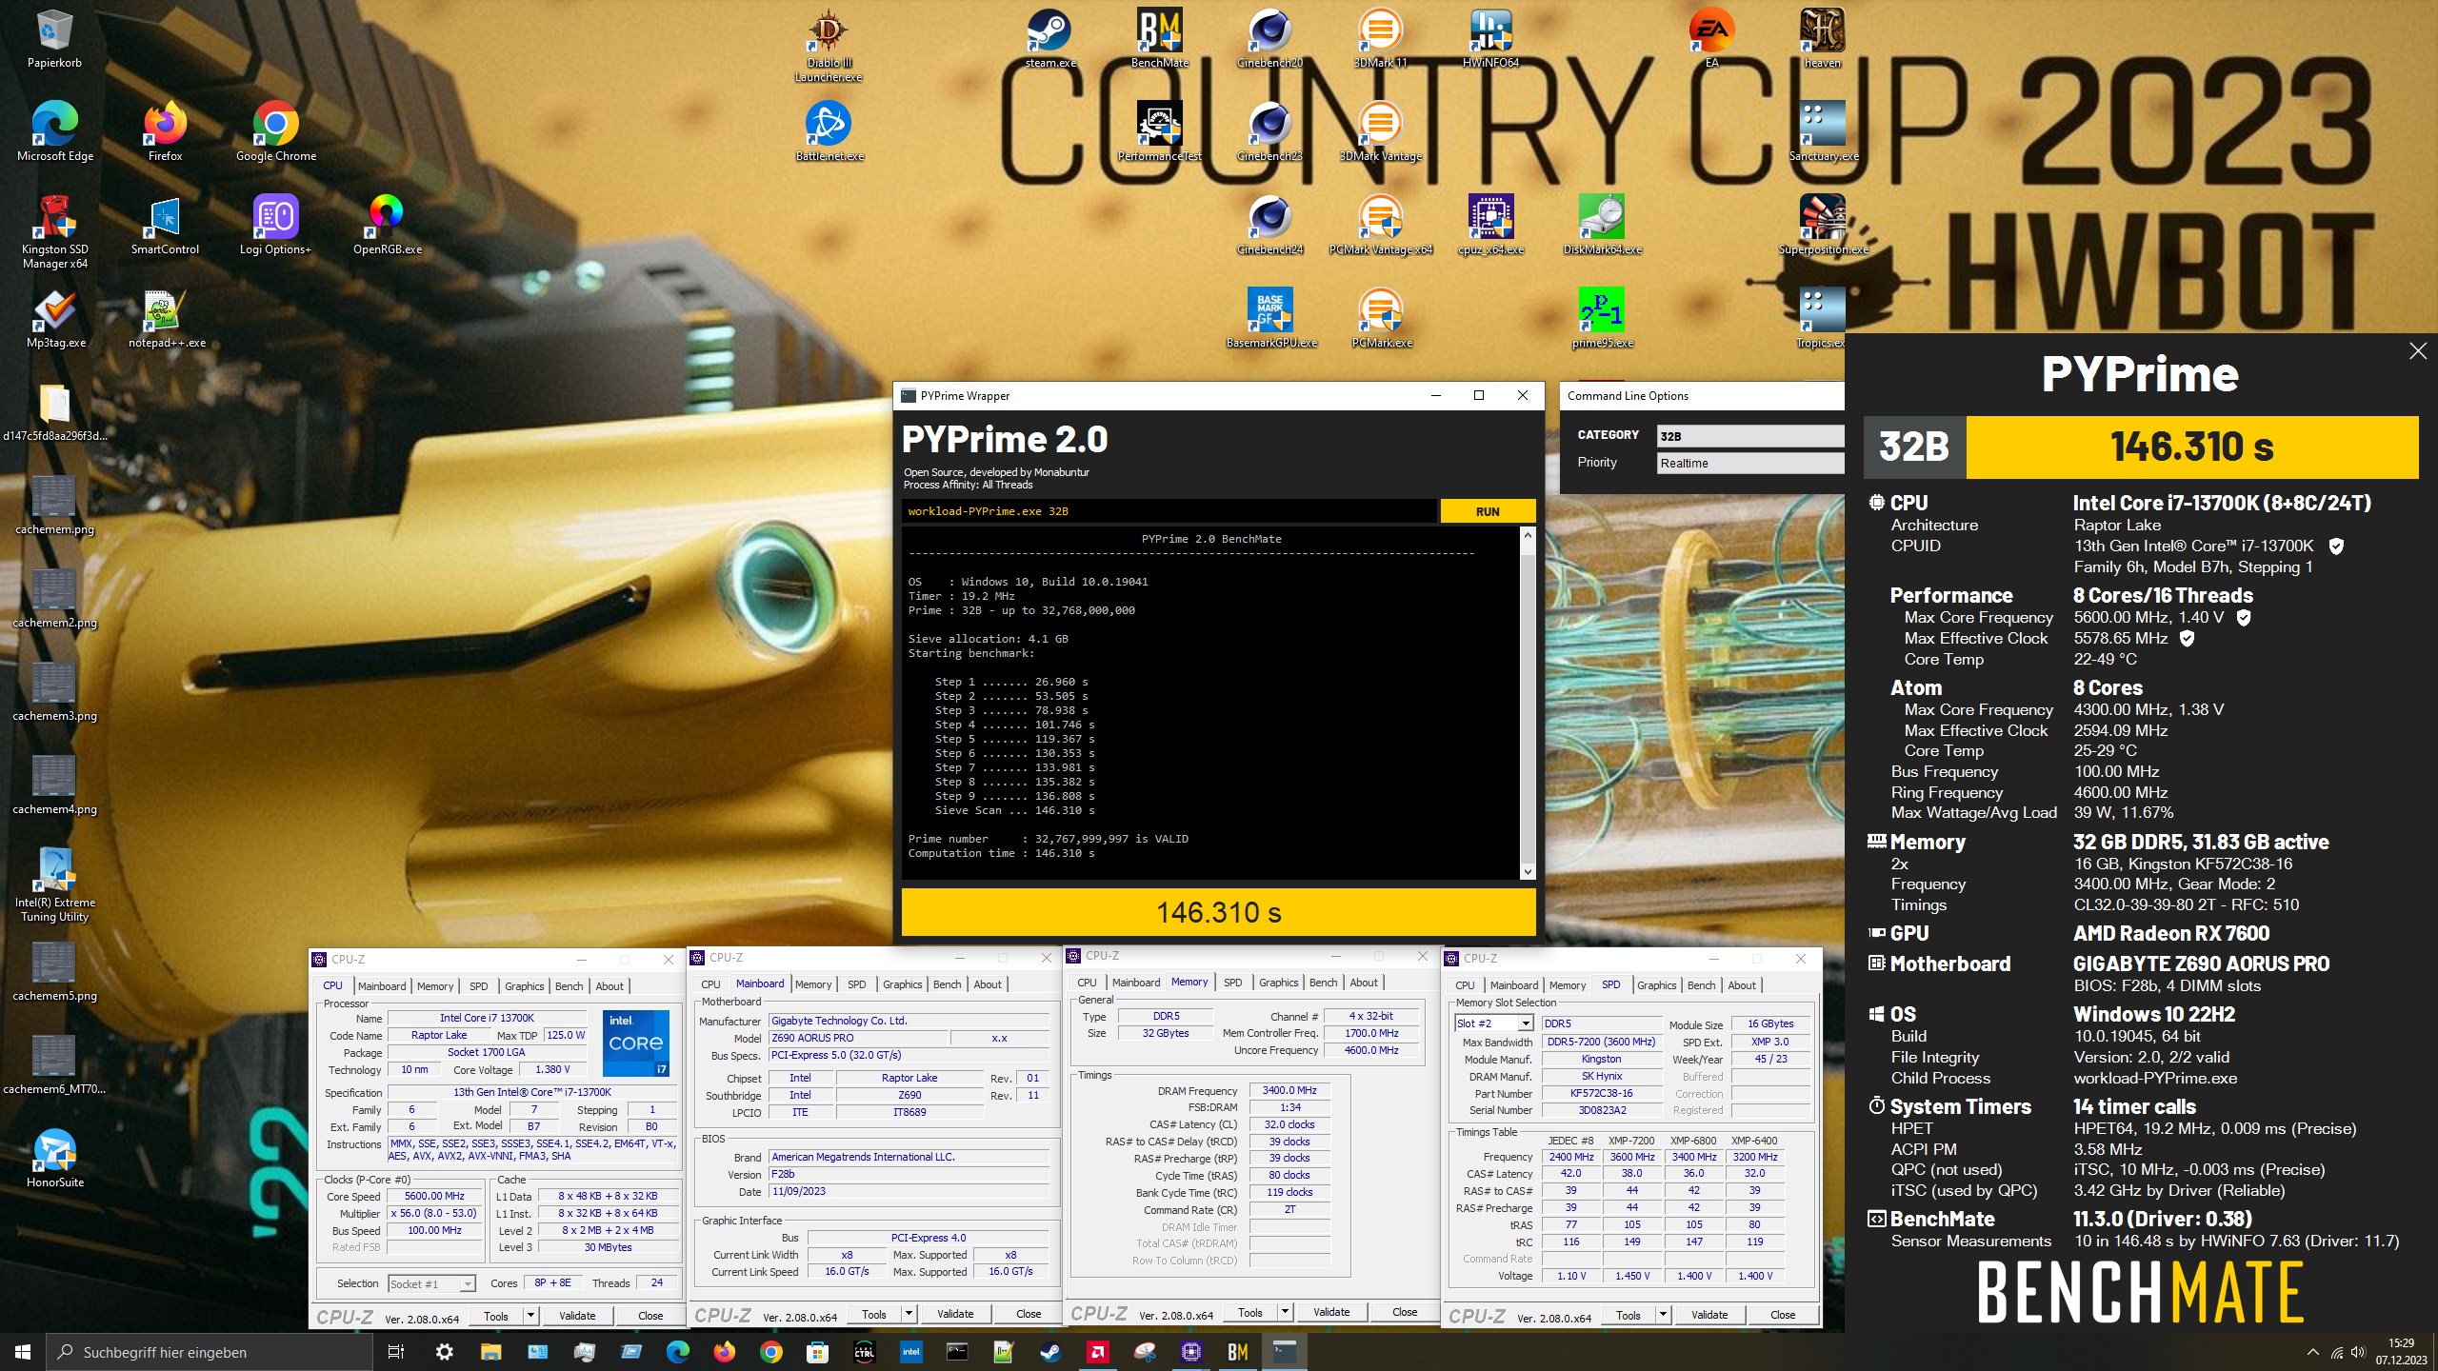2438x1371 pixels.
Task: Open Task View on the taskbar
Action: tap(396, 1351)
